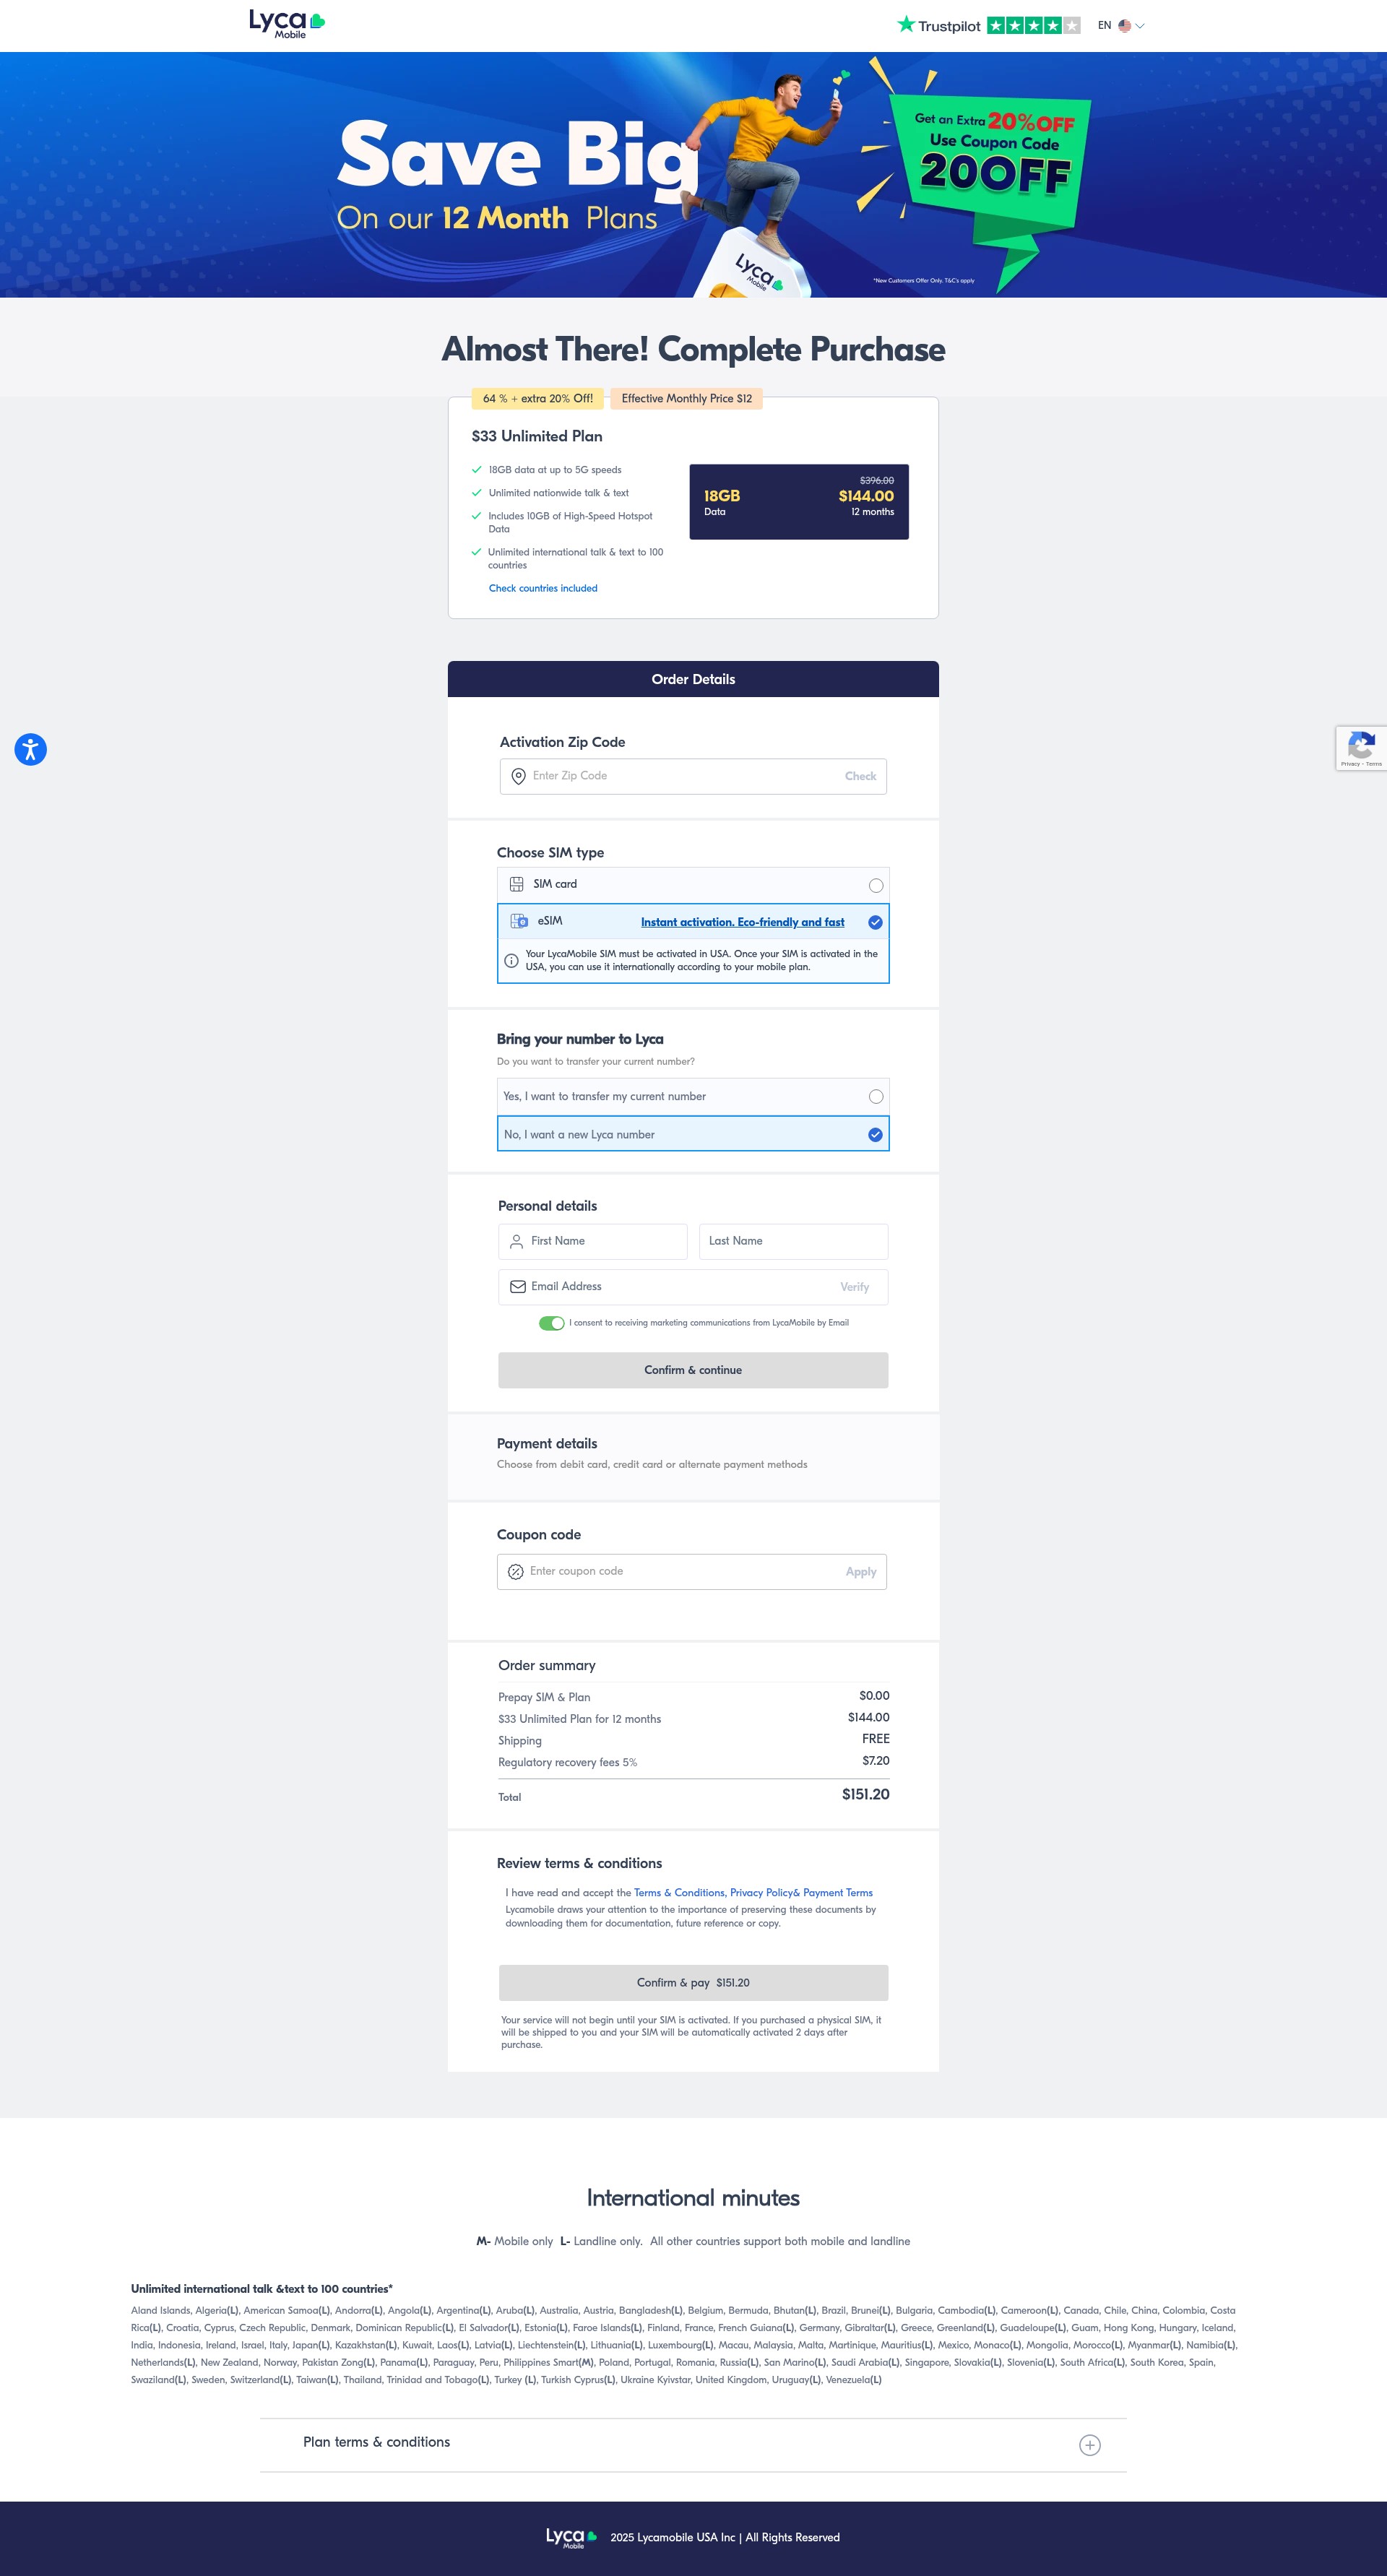The image size is (1387, 2576).
Task: Click the Lyca Mobile logo in header
Action: (287, 24)
